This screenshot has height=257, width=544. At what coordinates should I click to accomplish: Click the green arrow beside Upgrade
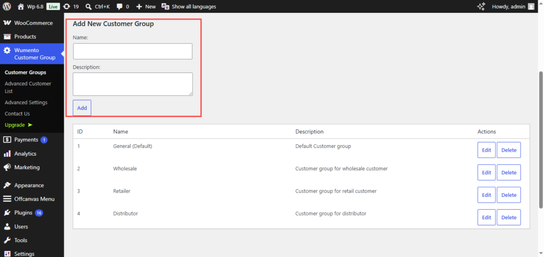tap(30, 125)
